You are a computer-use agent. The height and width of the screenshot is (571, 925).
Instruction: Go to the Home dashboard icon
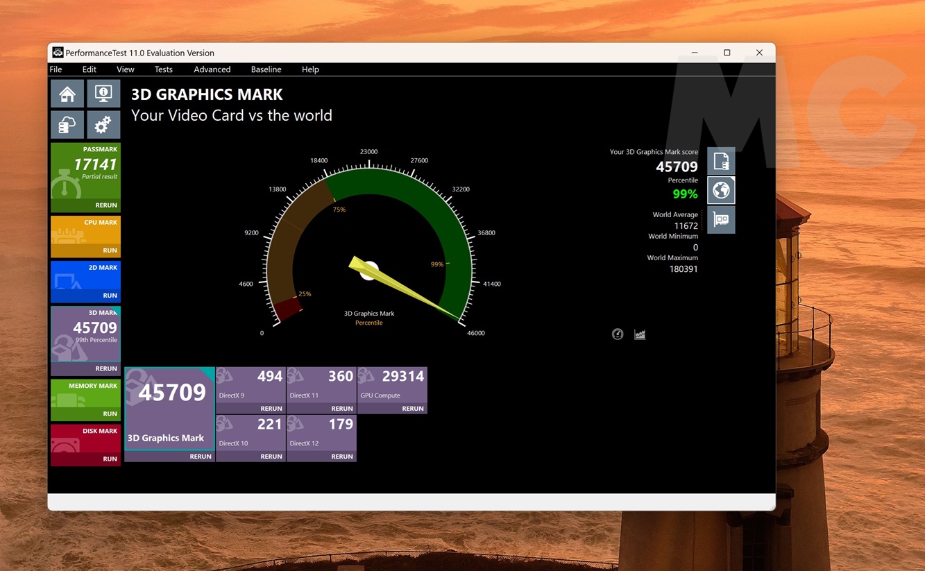67,94
